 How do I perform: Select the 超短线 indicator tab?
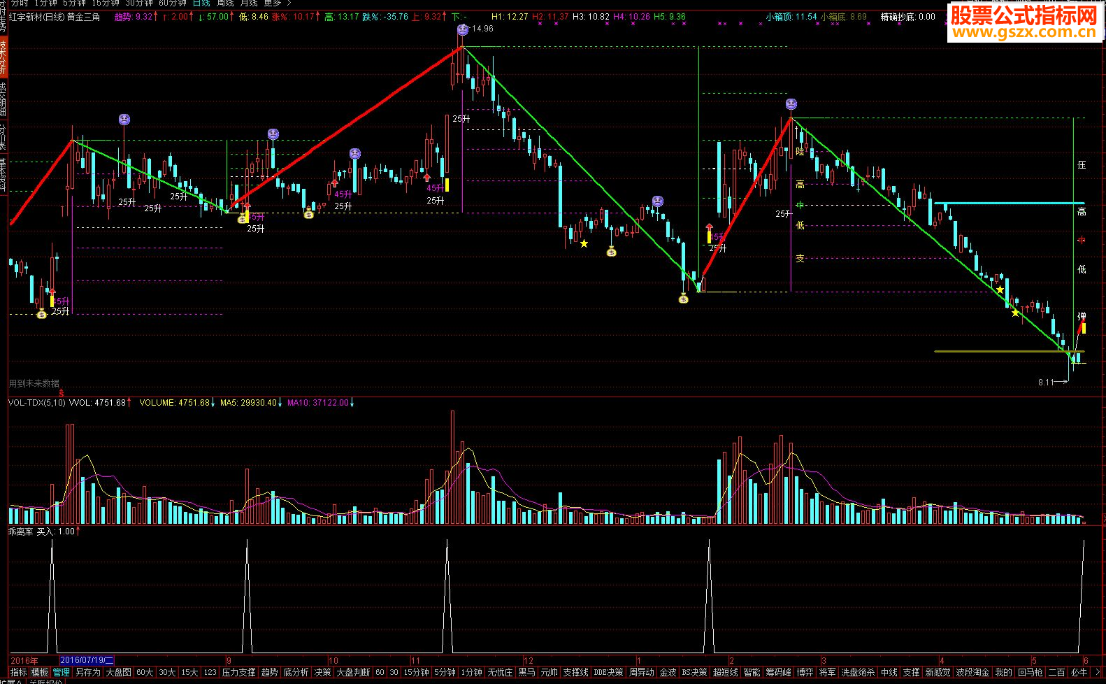pos(726,672)
